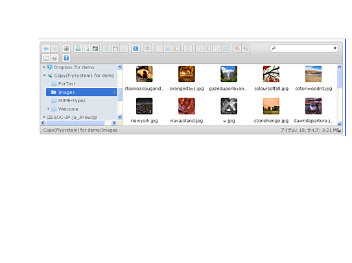This screenshot has width=352, height=263.
Task: Click the newyork.jpg file name label
Action: click(x=145, y=121)
